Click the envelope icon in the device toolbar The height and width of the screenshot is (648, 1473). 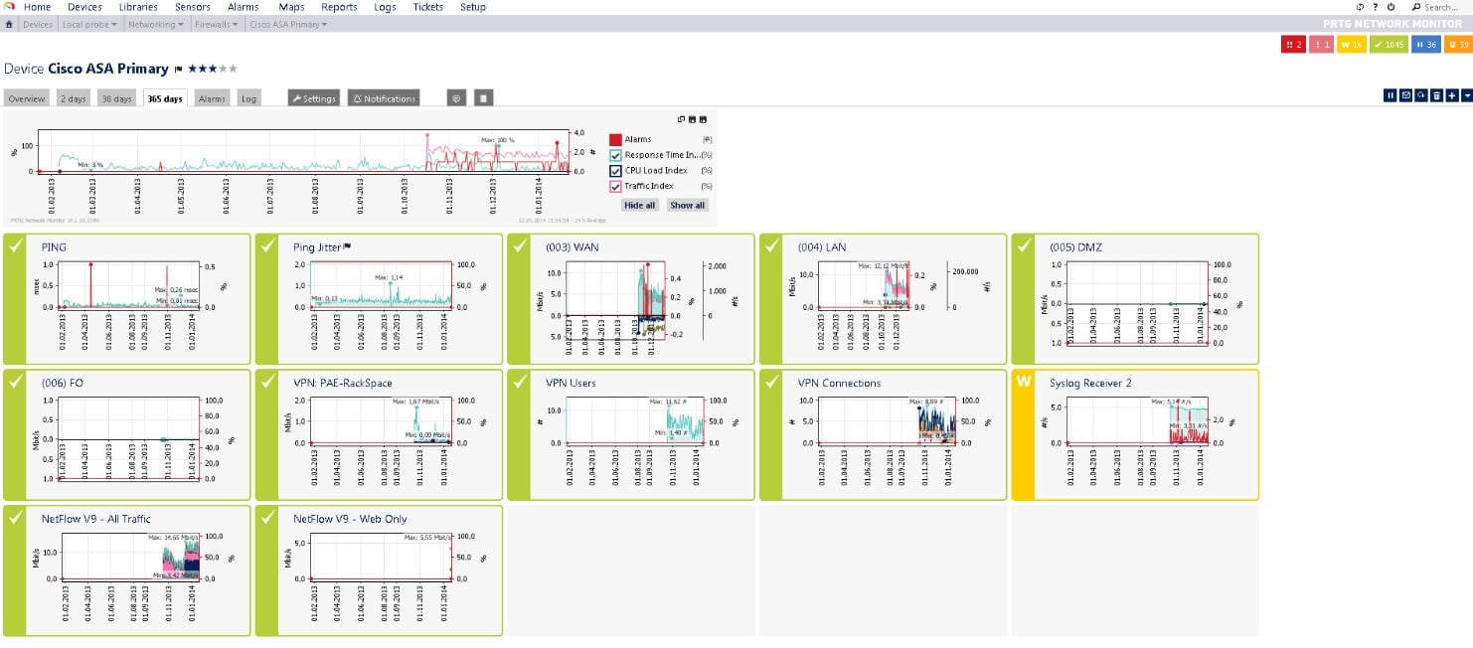[1405, 95]
